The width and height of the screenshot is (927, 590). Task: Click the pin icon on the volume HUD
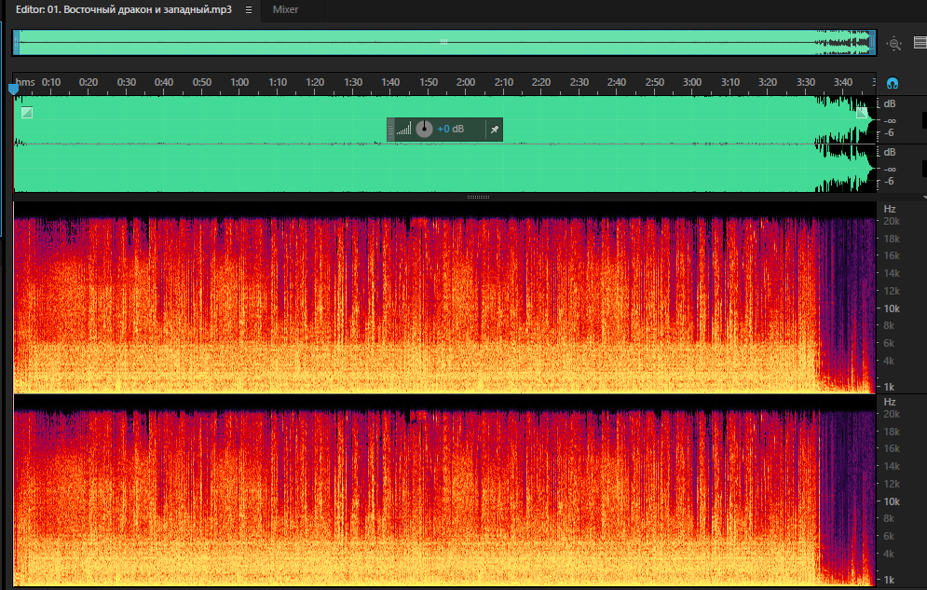point(494,130)
